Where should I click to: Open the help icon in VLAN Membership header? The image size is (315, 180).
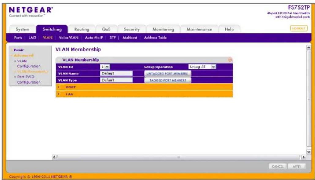tap(230, 60)
